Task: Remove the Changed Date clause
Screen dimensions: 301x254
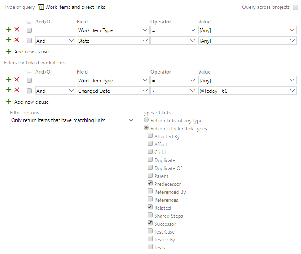Action: pyautogui.click(x=17, y=90)
